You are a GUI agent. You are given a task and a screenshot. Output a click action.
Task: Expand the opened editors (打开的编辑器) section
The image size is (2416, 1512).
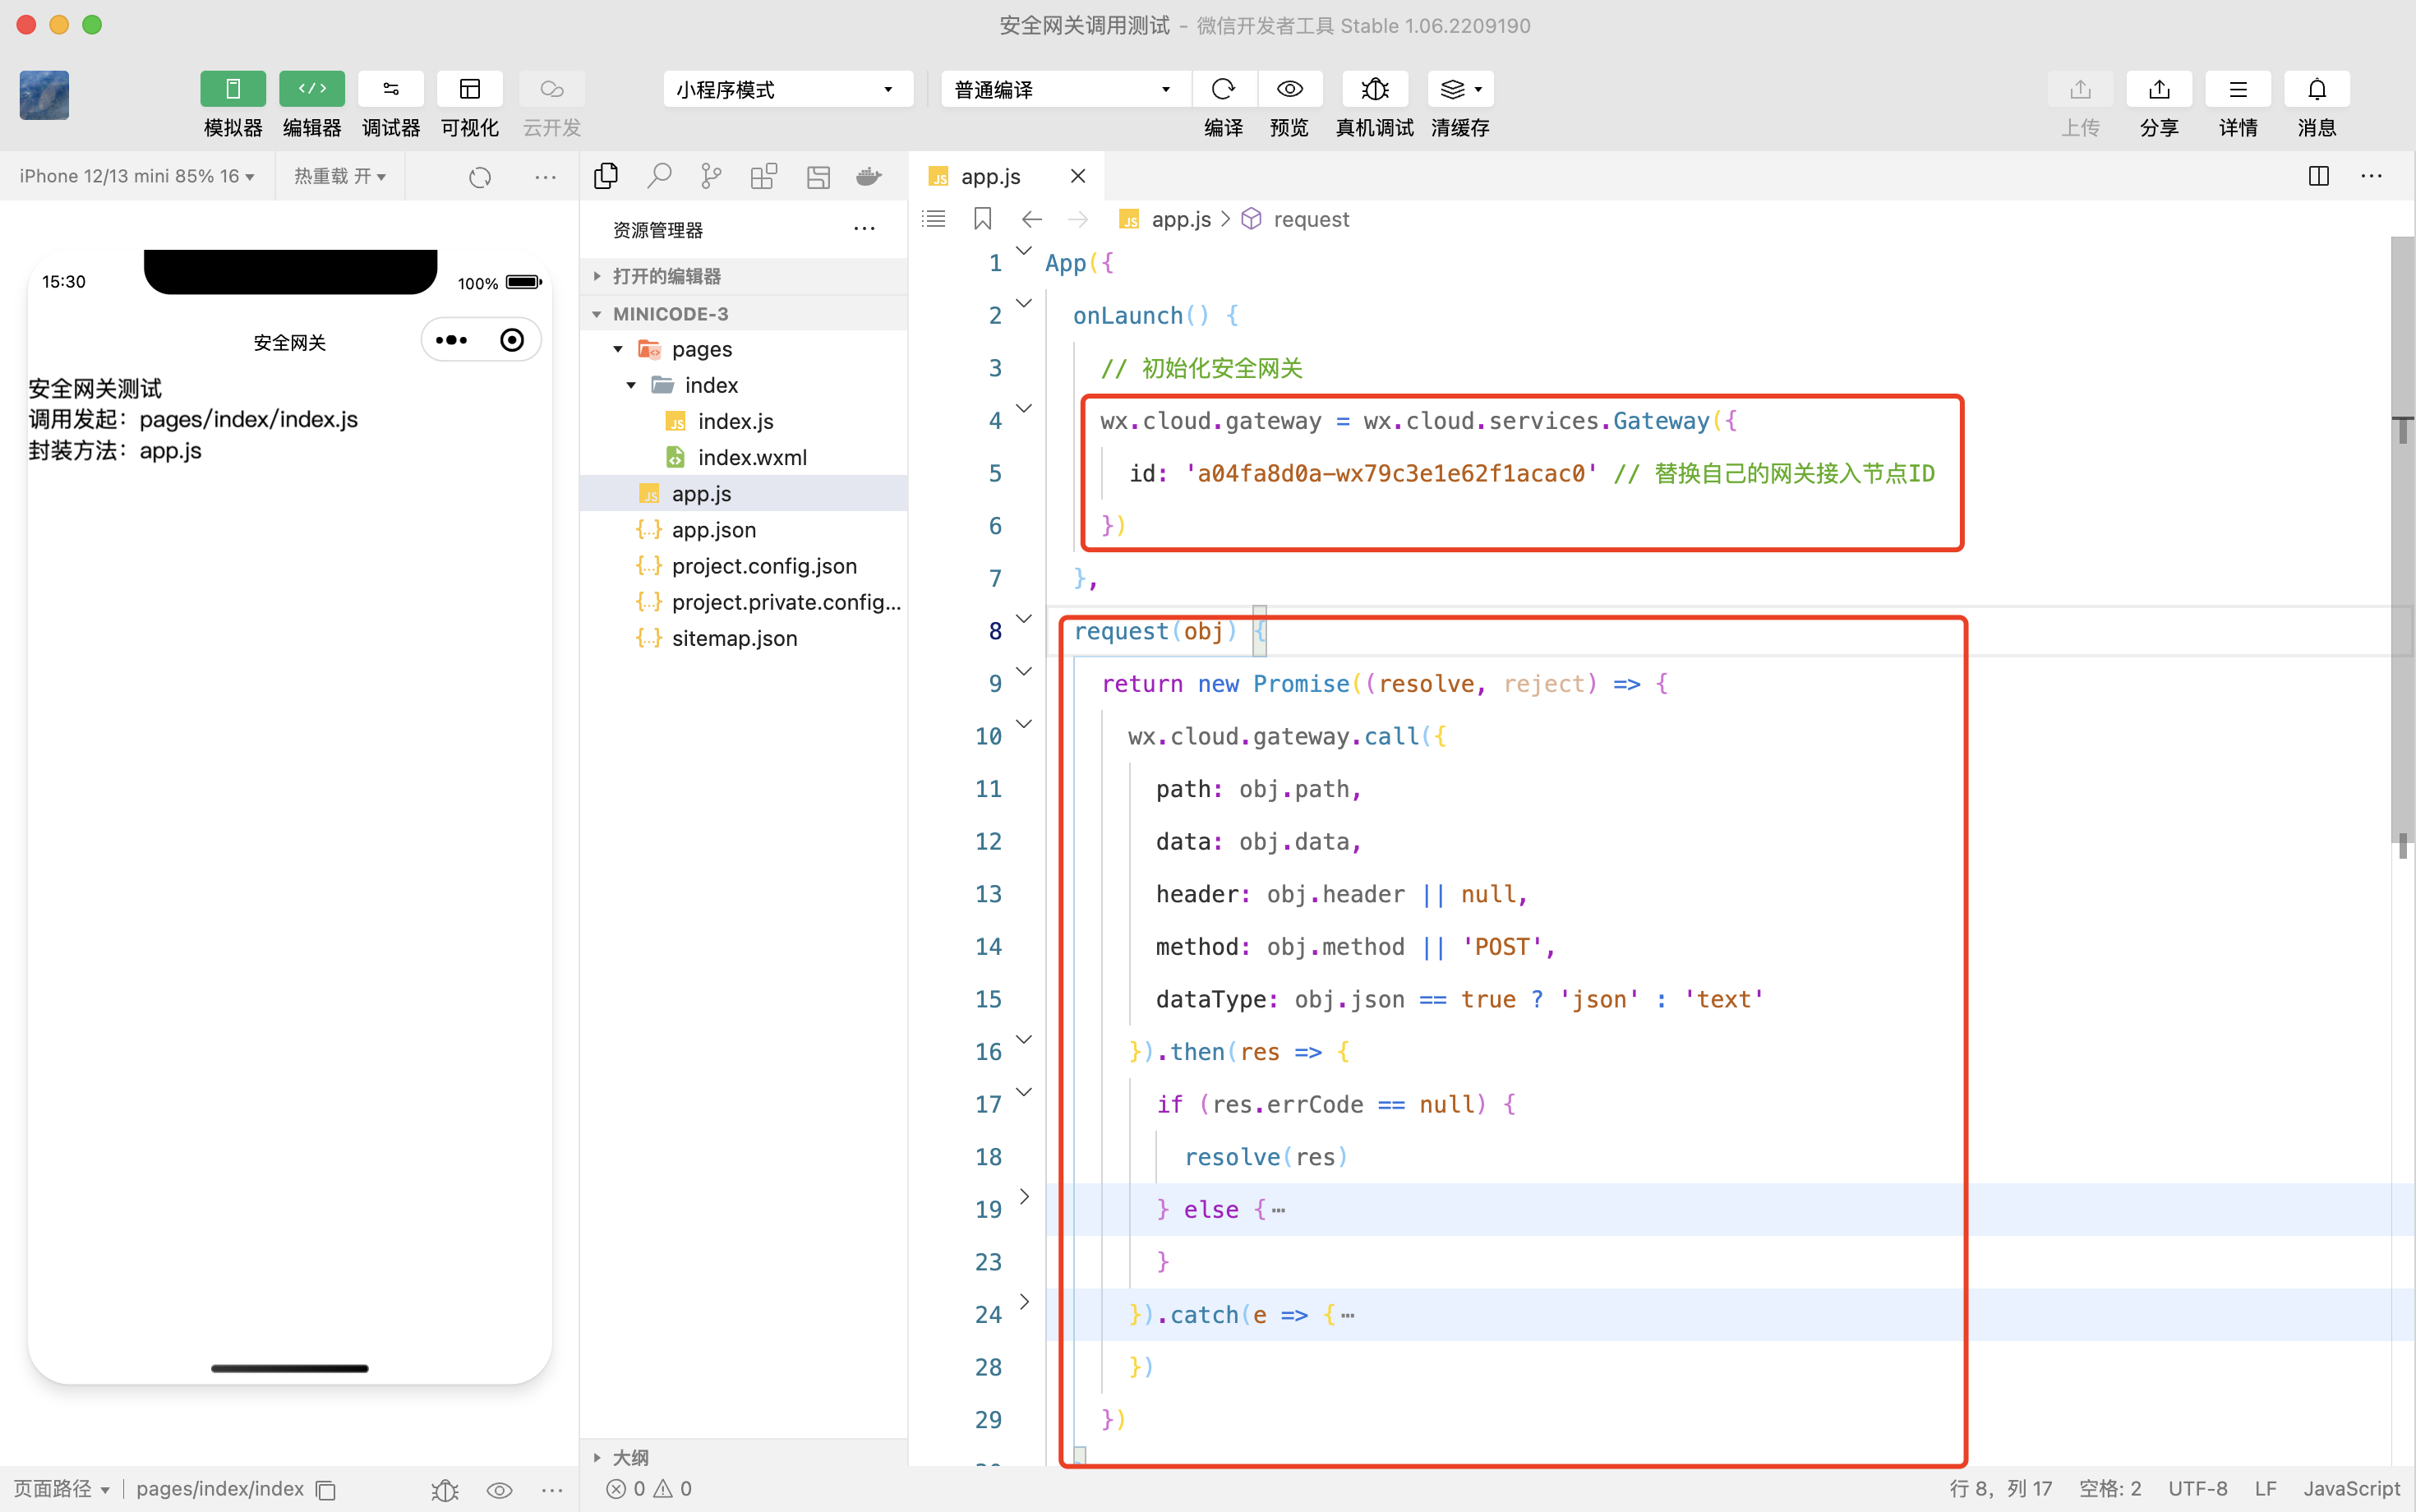coord(666,276)
